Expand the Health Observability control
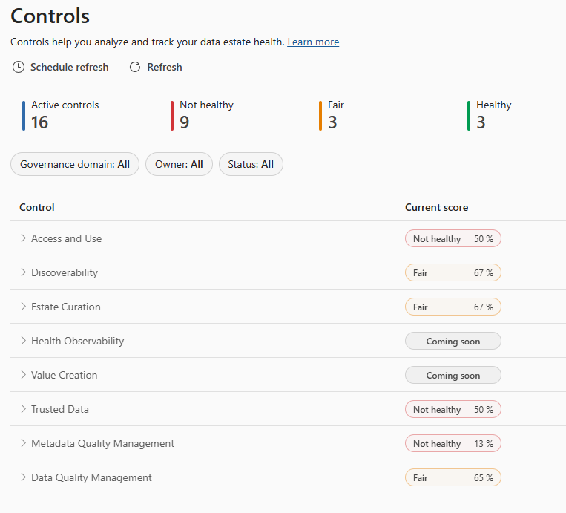 point(24,341)
